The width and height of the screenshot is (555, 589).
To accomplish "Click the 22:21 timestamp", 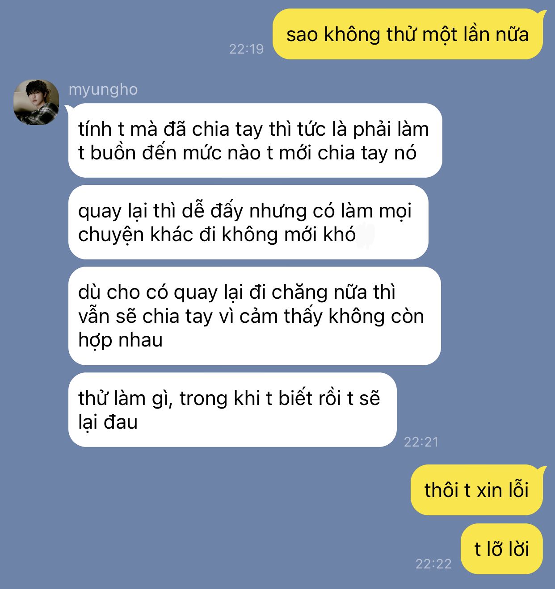I will click(421, 442).
